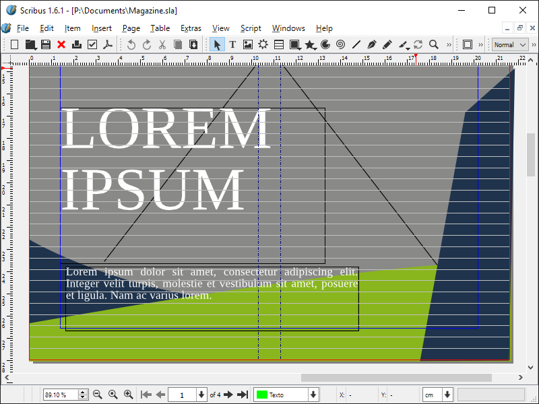Image resolution: width=539 pixels, height=404 pixels.
Task: Select the Text Frame tool
Action: click(232, 44)
